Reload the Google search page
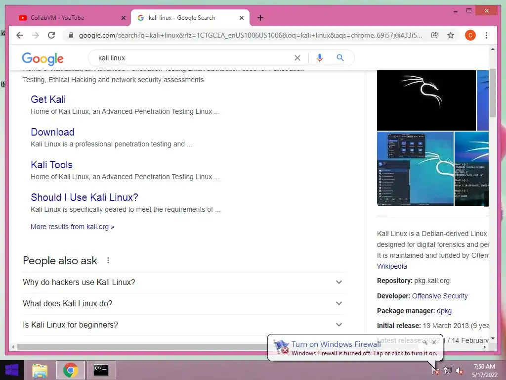 point(51,35)
